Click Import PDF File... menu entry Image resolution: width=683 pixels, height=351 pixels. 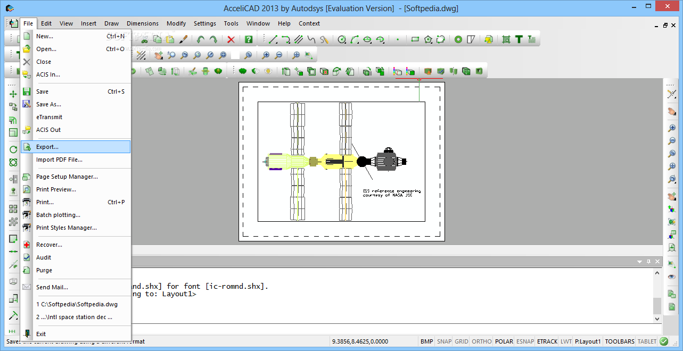pyautogui.click(x=76, y=160)
